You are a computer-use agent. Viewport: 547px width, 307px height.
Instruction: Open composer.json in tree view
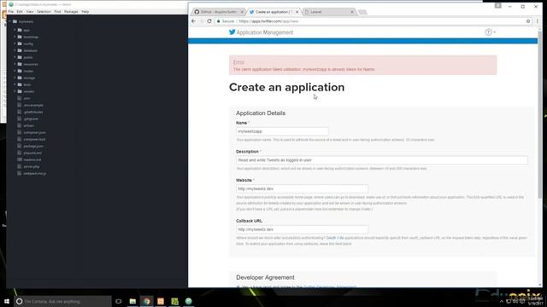click(x=34, y=133)
